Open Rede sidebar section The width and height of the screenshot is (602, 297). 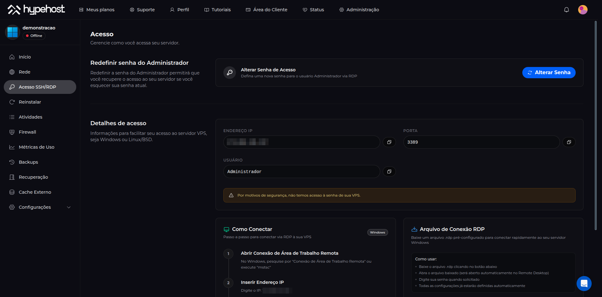(40, 72)
